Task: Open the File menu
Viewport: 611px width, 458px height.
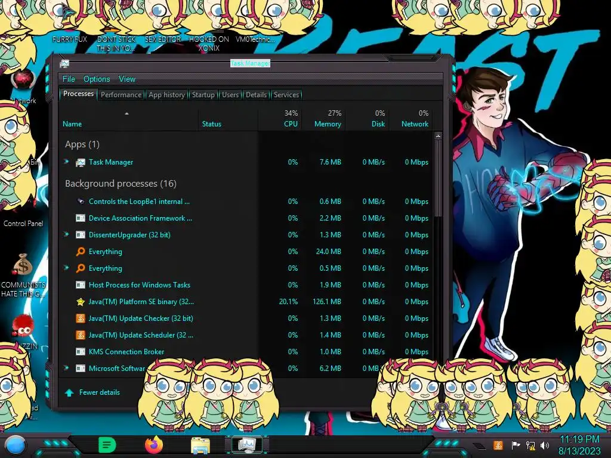Action: coord(69,79)
